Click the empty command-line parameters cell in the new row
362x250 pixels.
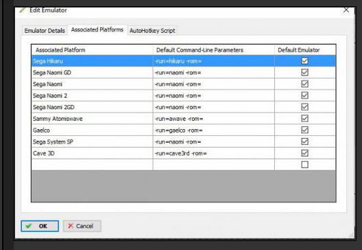pyautogui.click(x=213, y=165)
